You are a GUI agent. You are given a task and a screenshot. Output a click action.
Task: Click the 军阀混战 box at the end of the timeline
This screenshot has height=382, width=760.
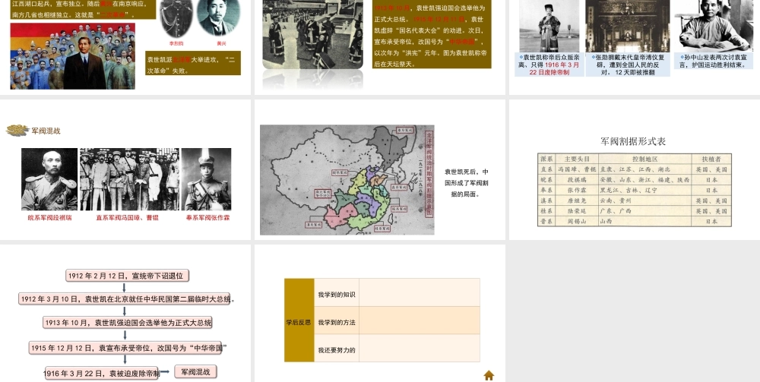195,372
